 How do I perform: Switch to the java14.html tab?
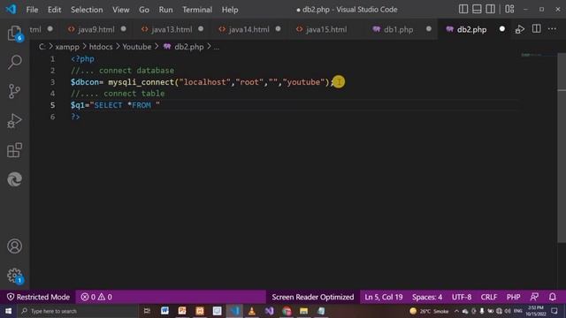249,29
